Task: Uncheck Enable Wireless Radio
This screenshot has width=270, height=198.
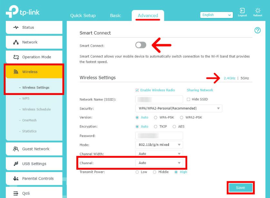Action: [x=137, y=90]
